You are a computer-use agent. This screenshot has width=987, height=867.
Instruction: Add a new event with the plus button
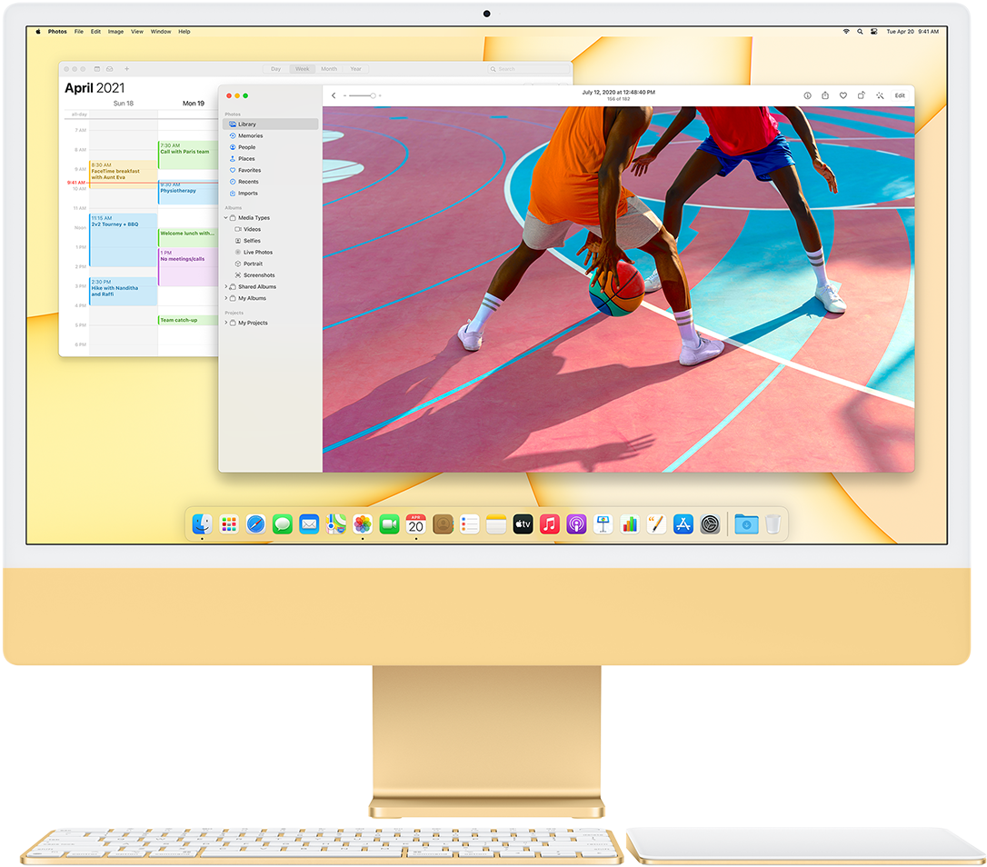click(x=126, y=69)
